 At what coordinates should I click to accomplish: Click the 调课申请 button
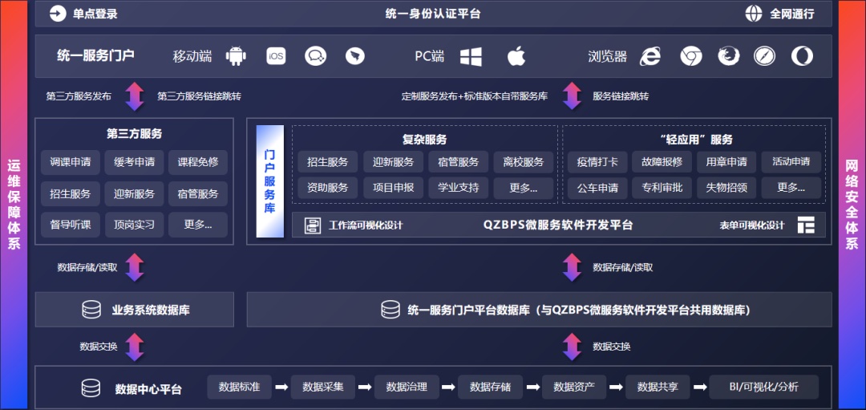click(71, 162)
